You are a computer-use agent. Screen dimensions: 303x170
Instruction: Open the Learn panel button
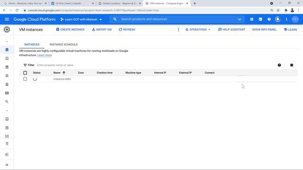tap(290, 29)
